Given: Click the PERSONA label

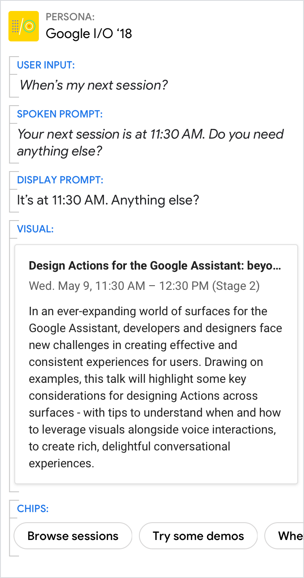Looking at the screenshot, I should pos(70,17).
